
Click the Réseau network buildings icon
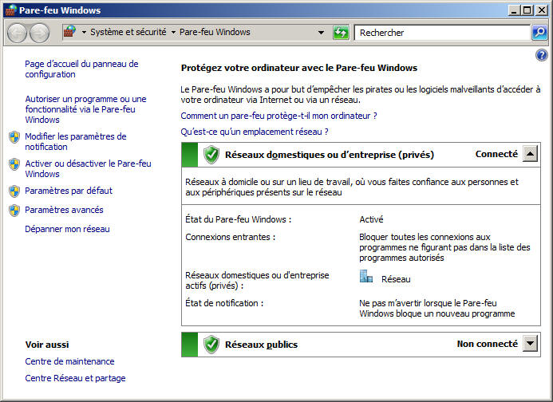(x=366, y=277)
